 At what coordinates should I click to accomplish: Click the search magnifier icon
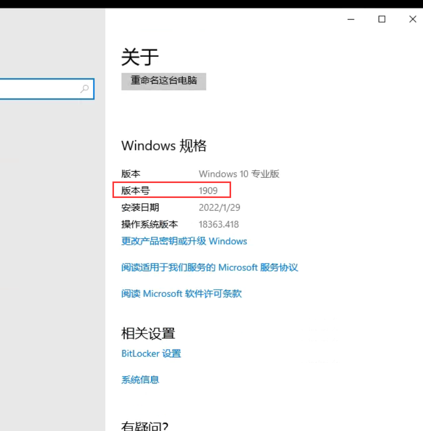tap(85, 89)
